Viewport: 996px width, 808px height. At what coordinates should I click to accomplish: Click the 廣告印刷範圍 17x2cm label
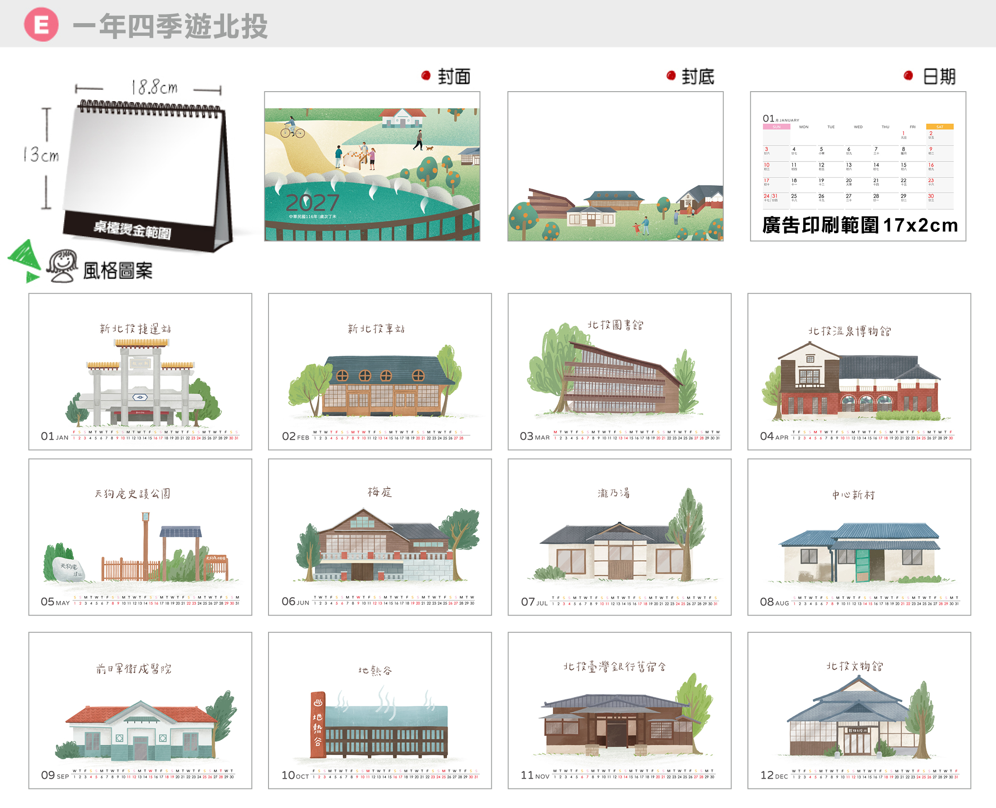click(x=860, y=225)
